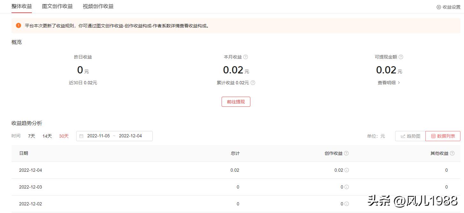Switch to the 视频创作收益 tab
The height and width of the screenshot is (213, 464).
click(x=98, y=6)
